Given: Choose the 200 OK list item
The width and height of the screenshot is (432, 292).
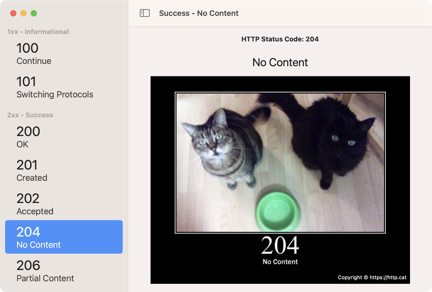Looking at the screenshot, I should pyautogui.click(x=64, y=137).
